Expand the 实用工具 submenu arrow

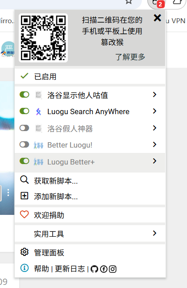(154, 233)
